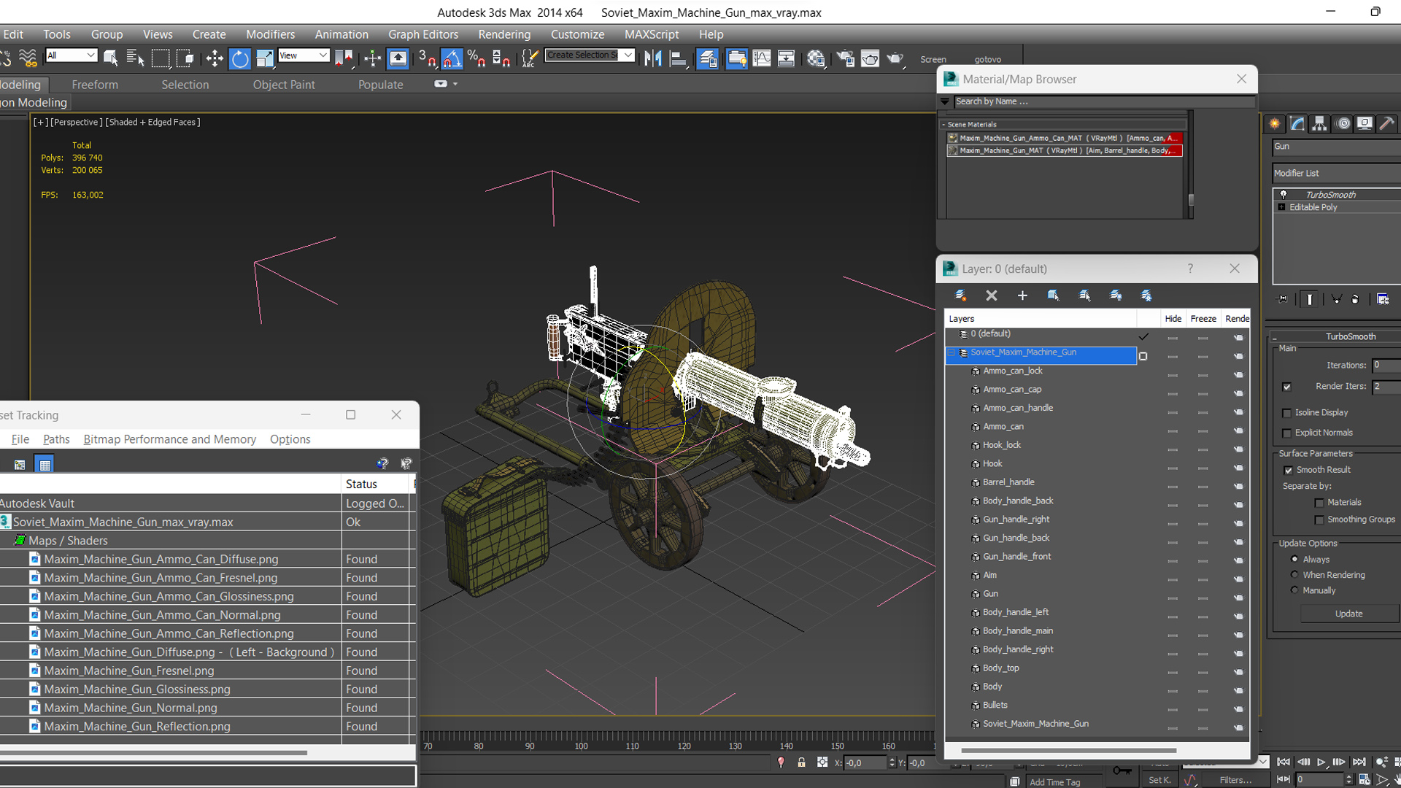Image resolution: width=1401 pixels, height=788 pixels.
Task: Select Manually update option
Action: 1294,590
